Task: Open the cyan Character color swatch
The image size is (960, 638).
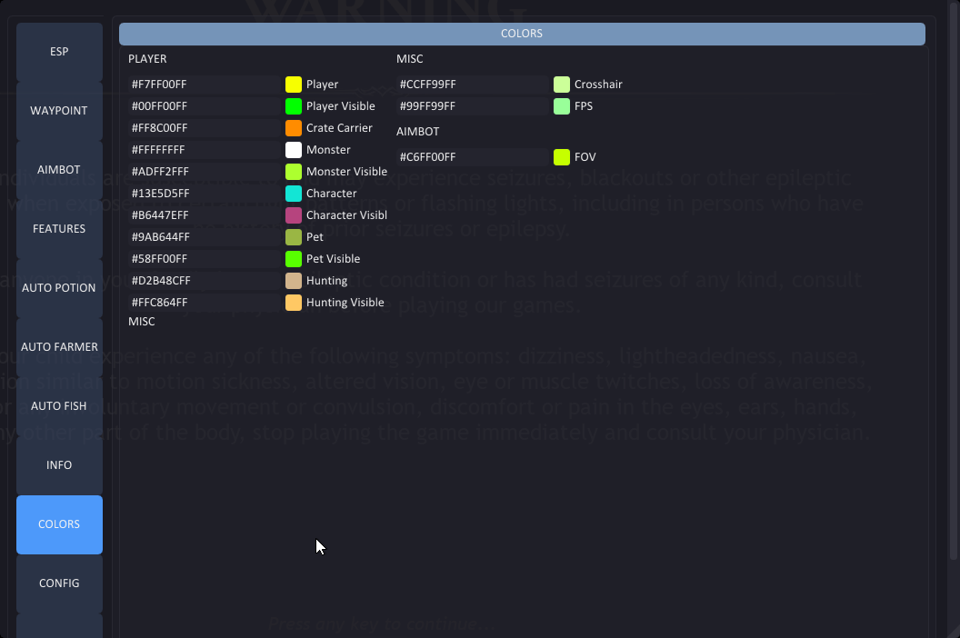Action: 294,194
